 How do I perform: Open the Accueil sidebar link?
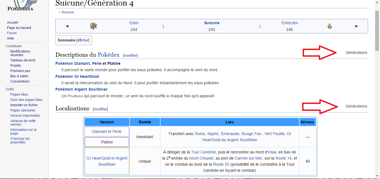(x=13, y=23)
